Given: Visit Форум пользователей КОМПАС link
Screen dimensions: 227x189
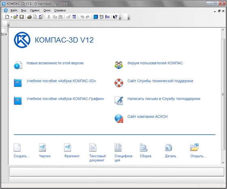Looking at the screenshot, I should (x=155, y=63).
